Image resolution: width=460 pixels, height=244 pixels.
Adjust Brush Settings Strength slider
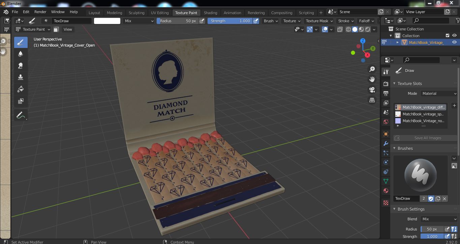[432, 237]
